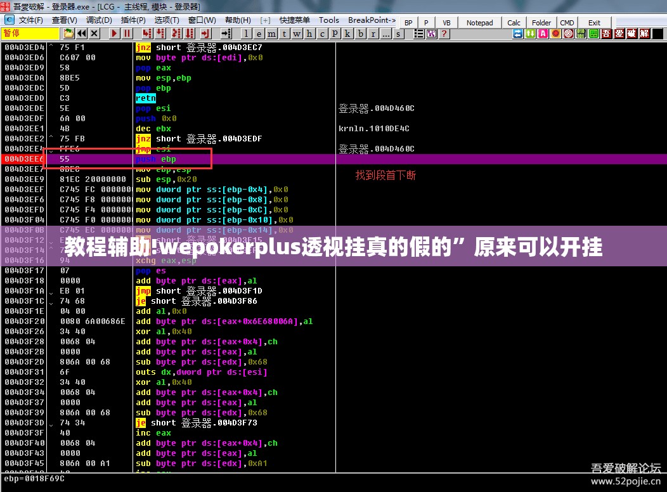Click the debugging options list icon
Screen dimensions: 667x492
pos(419,34)
